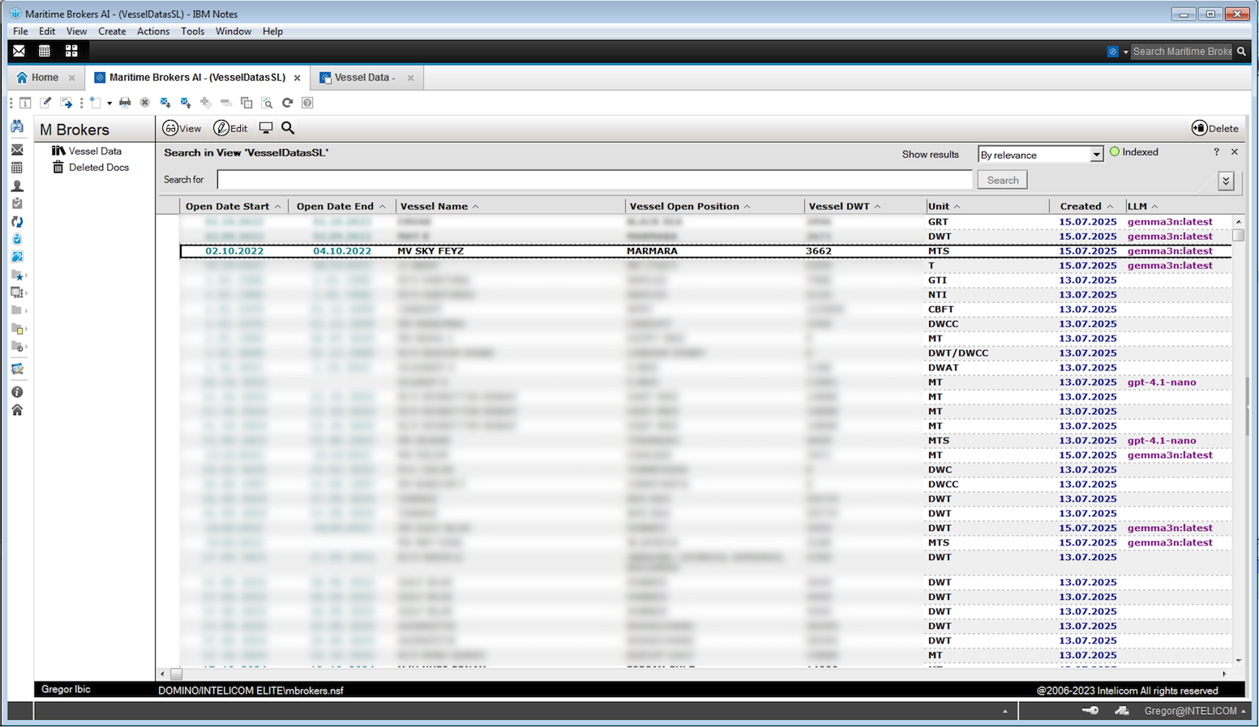
Task: Click the Delete action button
Action: (x=1215, y=128)
